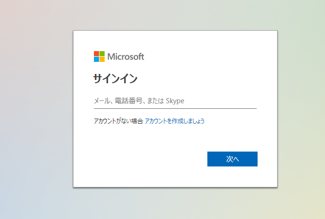Click the アカウントがない場合 text
The image size is (325, 219).
118,121
